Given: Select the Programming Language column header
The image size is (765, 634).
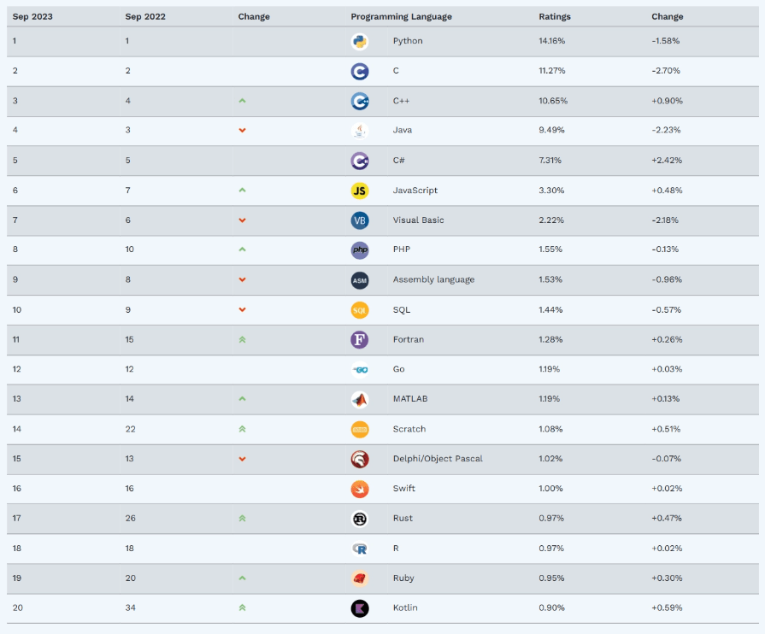Looking at the screenshot, I should tap(401, 16).
